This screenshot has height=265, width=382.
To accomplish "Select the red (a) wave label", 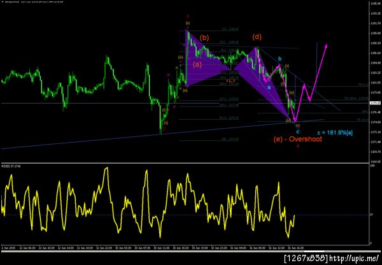I will click(x=197, y=64).
